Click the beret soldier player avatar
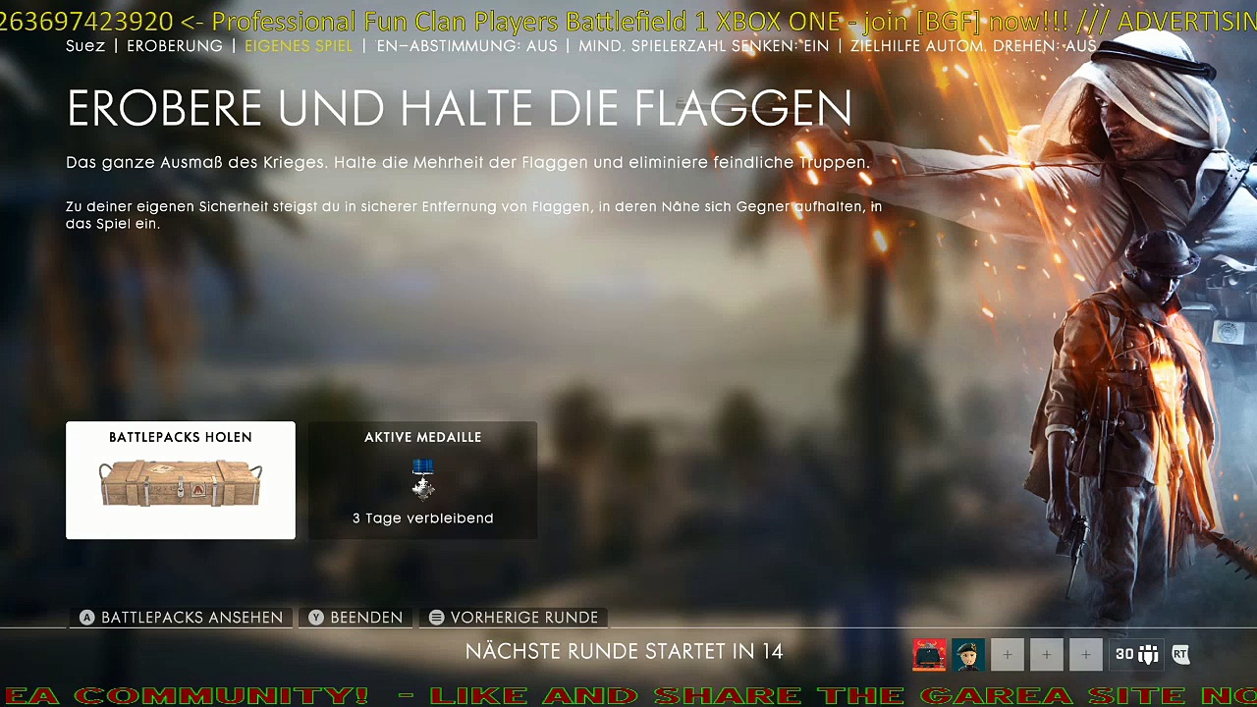This screenshot has width=1257, height=707. tap(967, 654)
